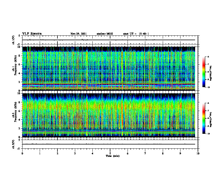Image resolution: width=223 pixels, height=172 pixels.
Task: Click the '-6' label on ch.1 colorbar
Action: tap(208, 56)
